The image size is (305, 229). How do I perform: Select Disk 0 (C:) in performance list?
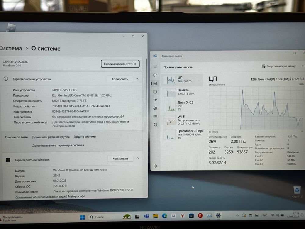(182, 106)
